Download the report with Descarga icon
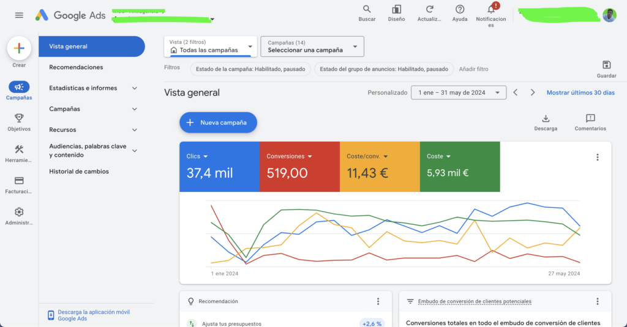 pyautogui.click(x=546, y=119)
